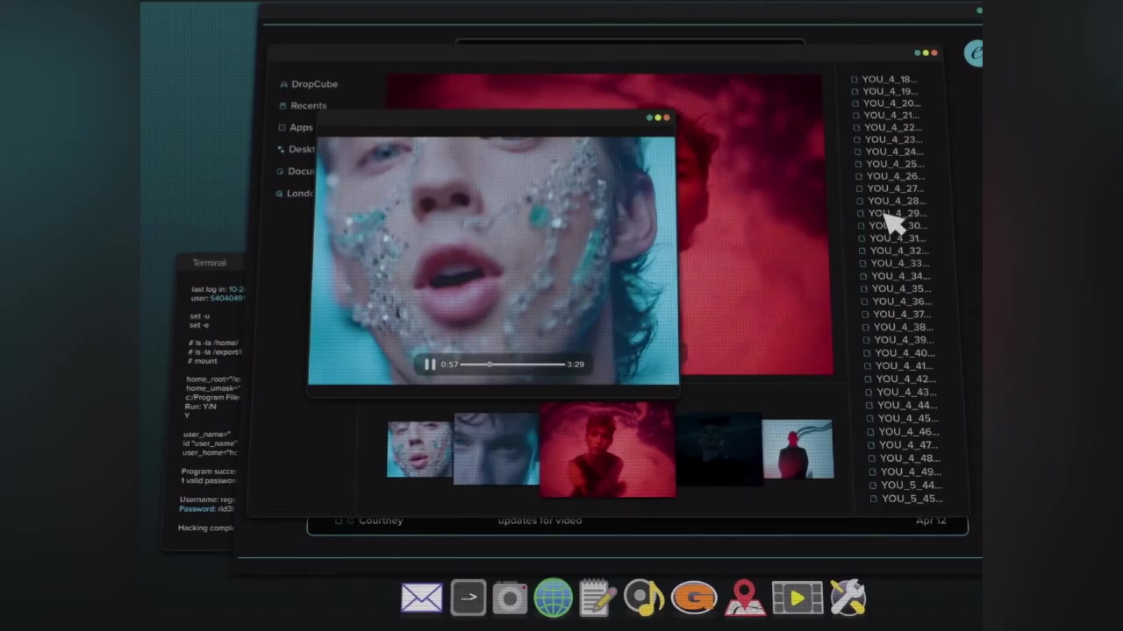Image resolution: width=1123 pixels, height=631 pixels.
Task: Click the London sidebar icon
Action: pyautogui.click(x=279, y=193)
